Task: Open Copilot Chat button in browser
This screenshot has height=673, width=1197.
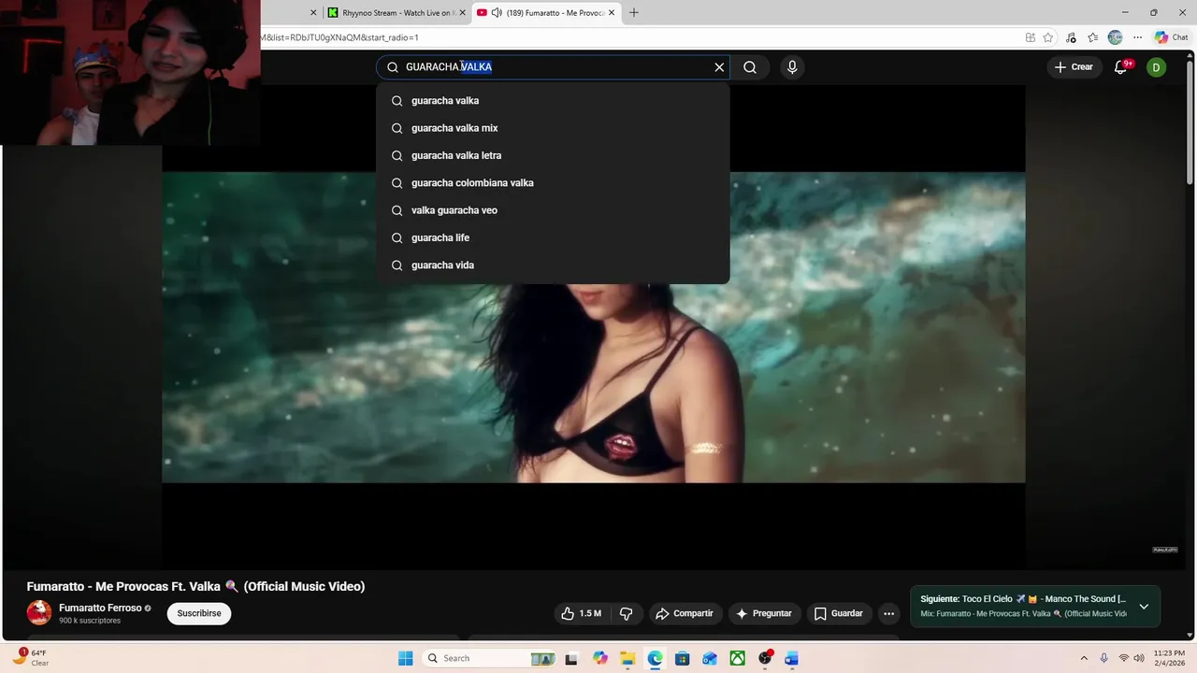Action: point(1172,37)
